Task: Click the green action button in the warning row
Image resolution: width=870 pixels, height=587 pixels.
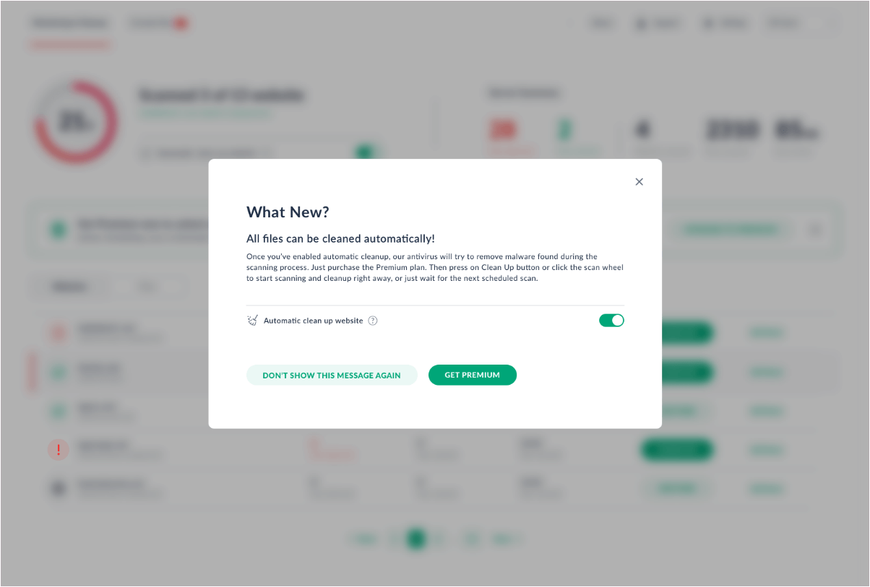Action: click(x=676, y=450)
